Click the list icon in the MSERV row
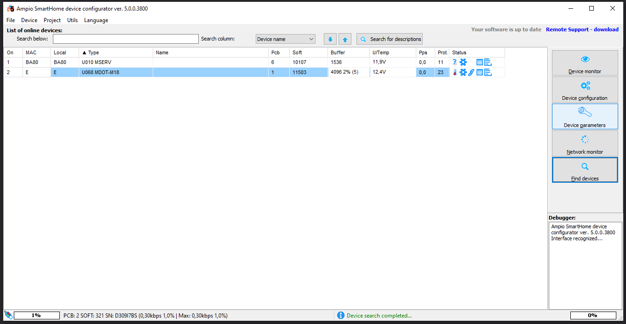Viewport: 626px width, 324px height. pos(488,62)
